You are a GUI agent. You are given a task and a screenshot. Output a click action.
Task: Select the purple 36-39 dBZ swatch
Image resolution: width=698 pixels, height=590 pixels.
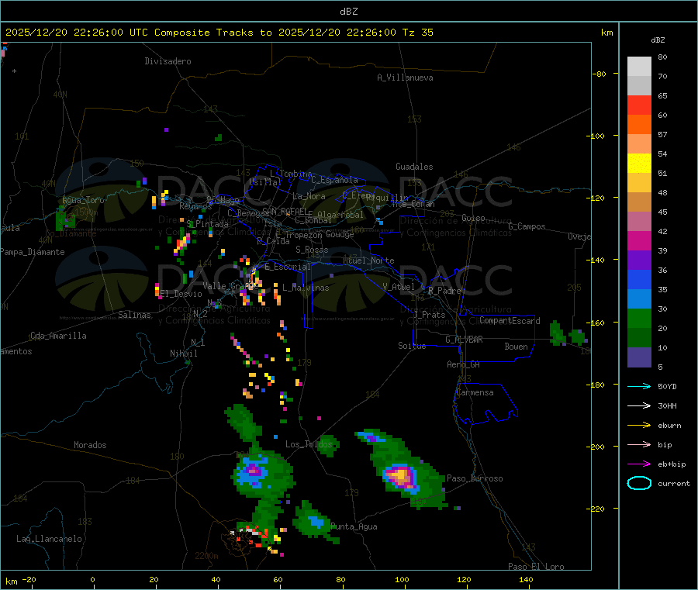coord(639,260)
